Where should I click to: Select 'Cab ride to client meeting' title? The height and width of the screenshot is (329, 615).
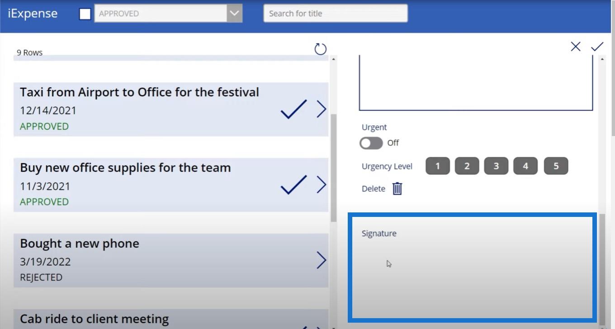pyautogui.click(x=95, y=319)
